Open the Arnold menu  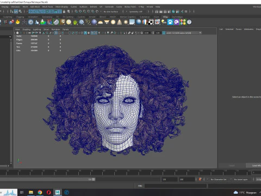(150, 7)
